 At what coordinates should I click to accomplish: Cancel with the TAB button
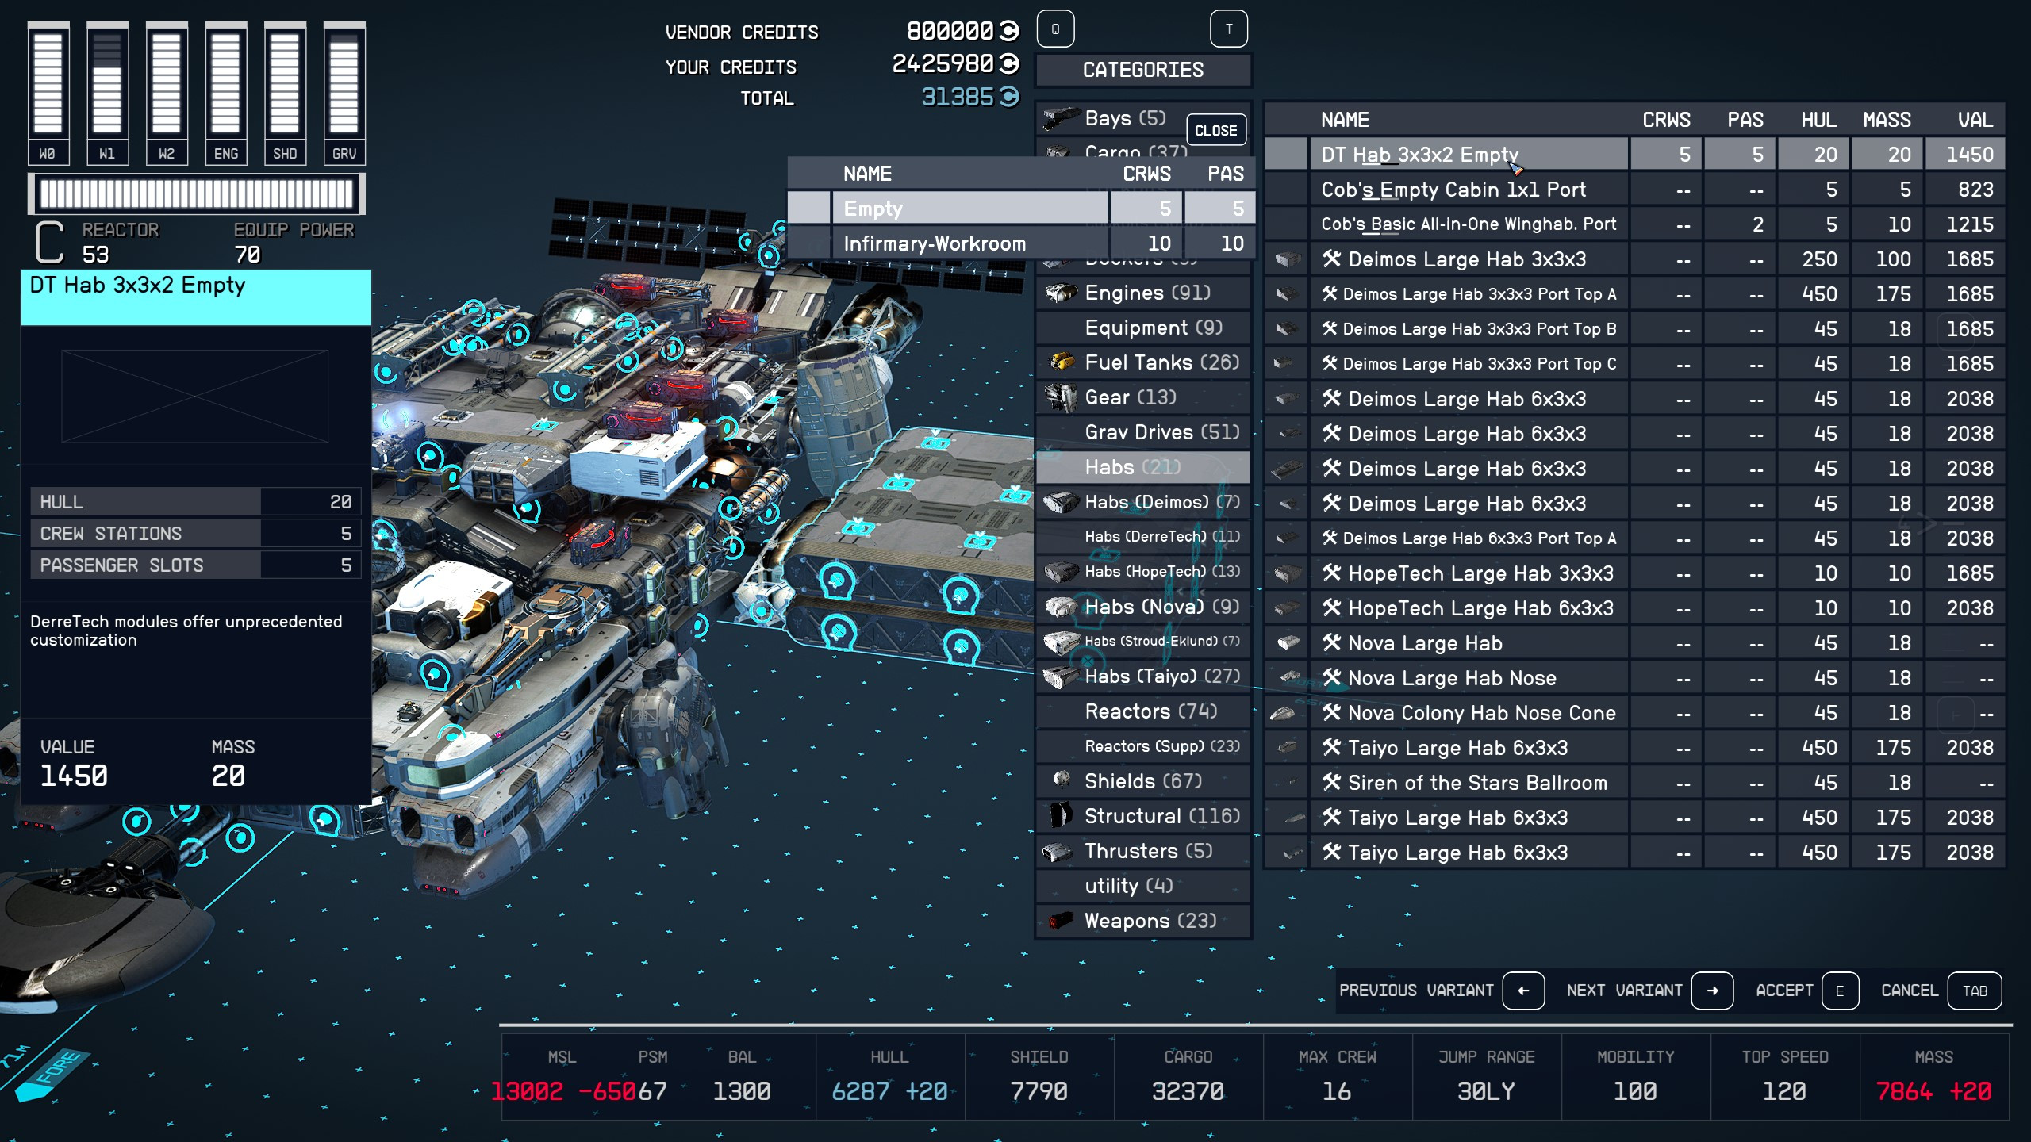pos(1974,991)
